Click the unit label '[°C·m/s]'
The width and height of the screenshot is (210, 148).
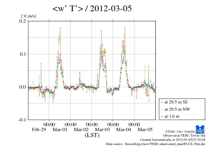(x=29, y=16)
